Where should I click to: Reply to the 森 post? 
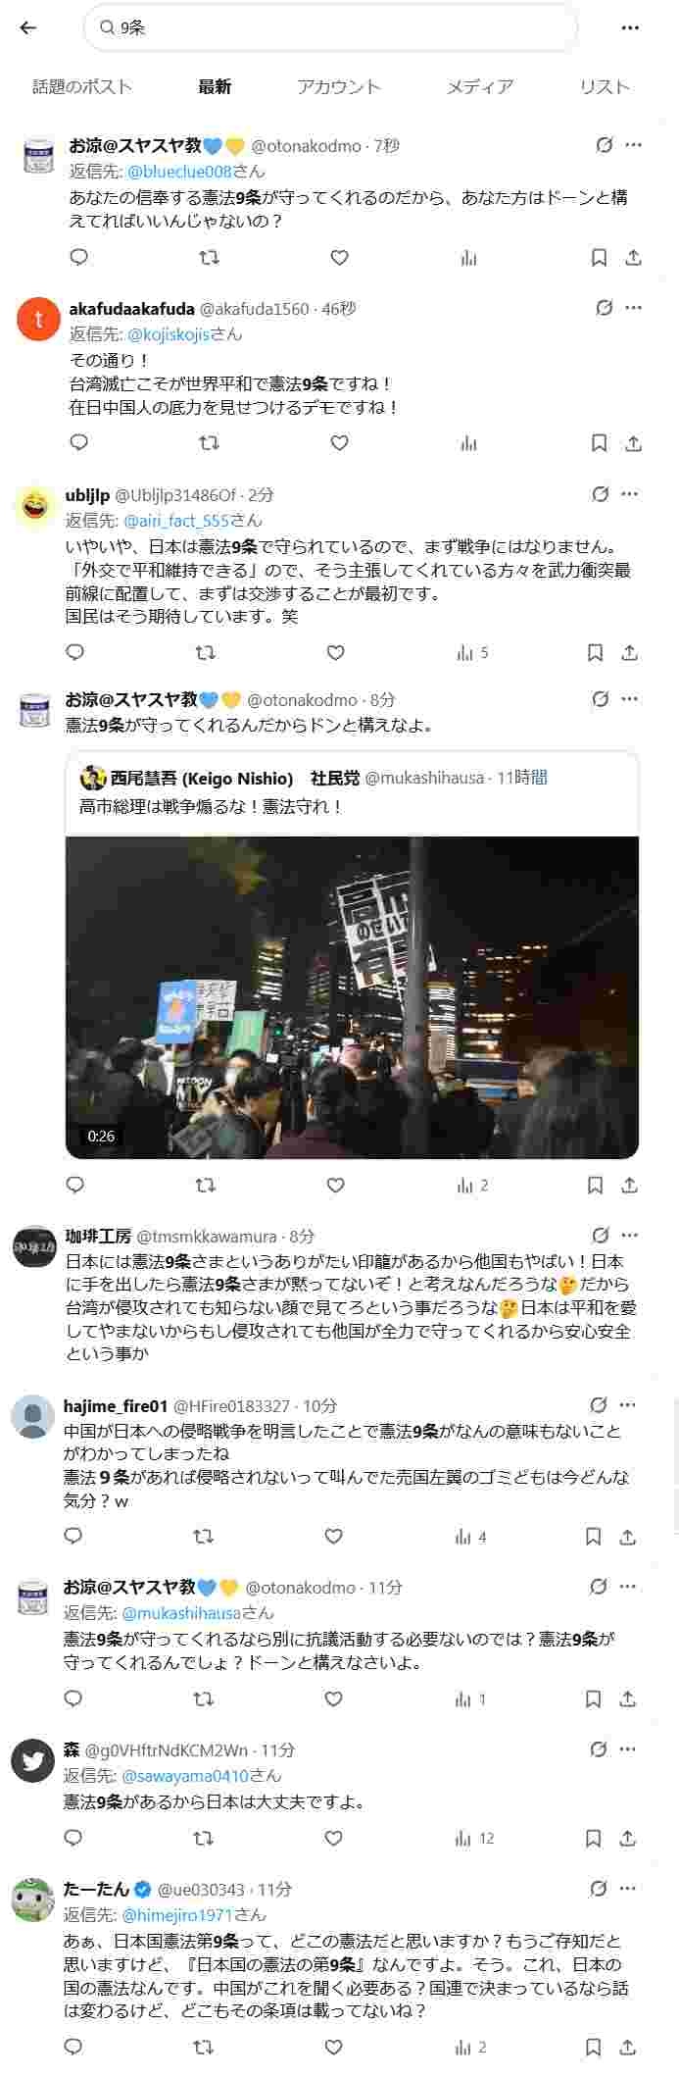tap(73, 1837)
